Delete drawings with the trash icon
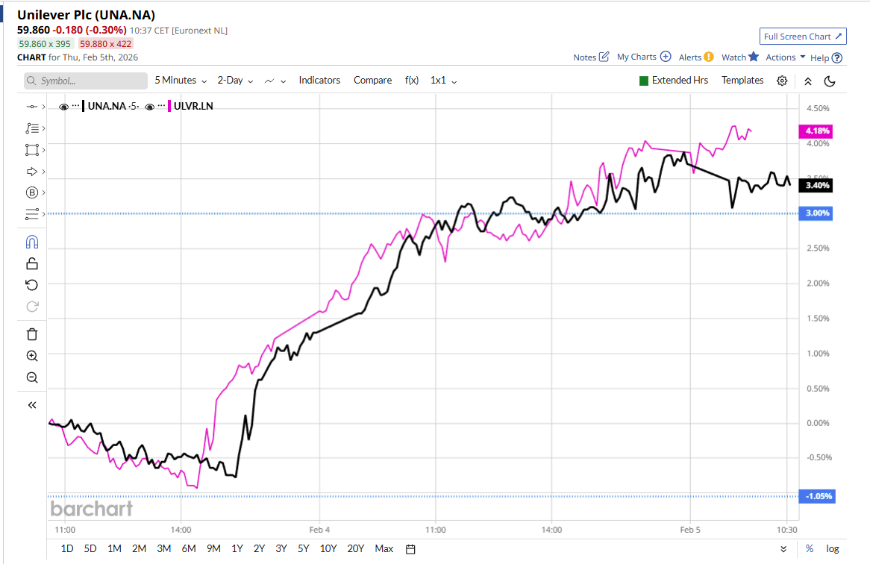This screenshot has width=870, height=564. click(31, 334)
